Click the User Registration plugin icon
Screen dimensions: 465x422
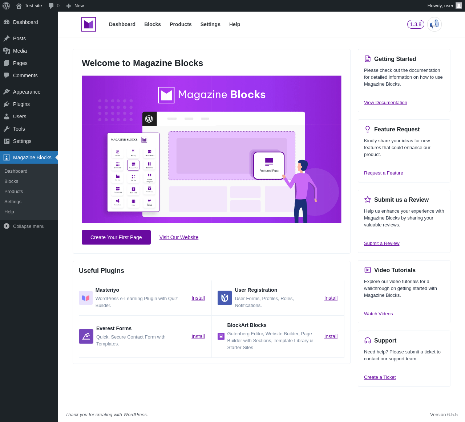pyautogui.click(x=225, y=298)
